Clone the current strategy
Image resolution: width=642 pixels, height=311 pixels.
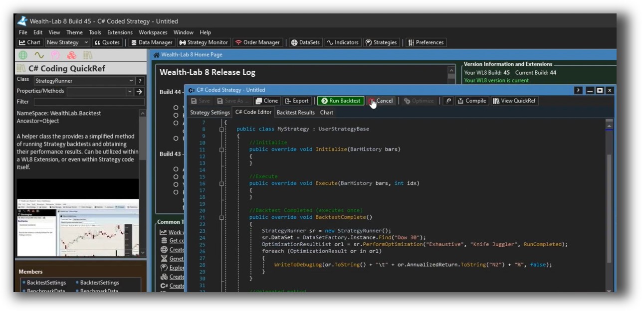pyautogui.click(x=266, y=100)
